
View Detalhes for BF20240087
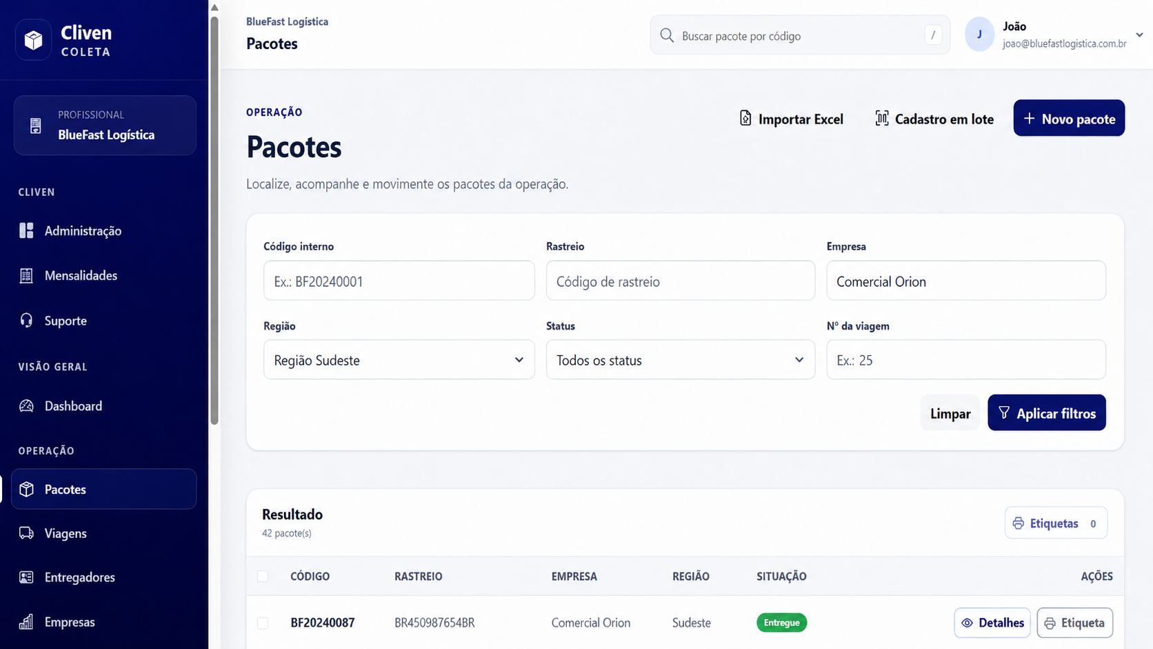(x=992, y=623)
